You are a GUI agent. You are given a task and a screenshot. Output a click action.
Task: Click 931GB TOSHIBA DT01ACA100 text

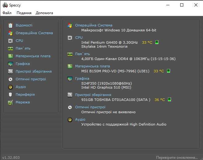(x=116, y=100)
